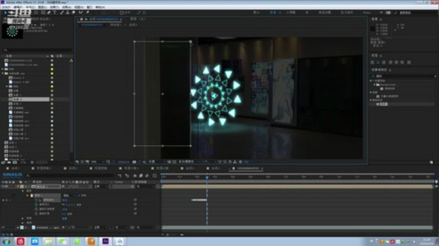Viewport: 439px width, 246px height.
Task: Open the mask mode dropdown of Mask 1
Action: [68, 195]
